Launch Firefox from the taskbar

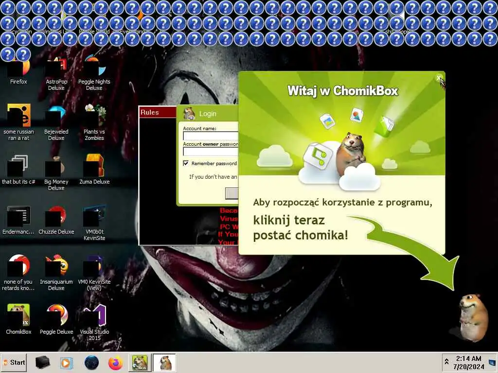click(116, 362)
